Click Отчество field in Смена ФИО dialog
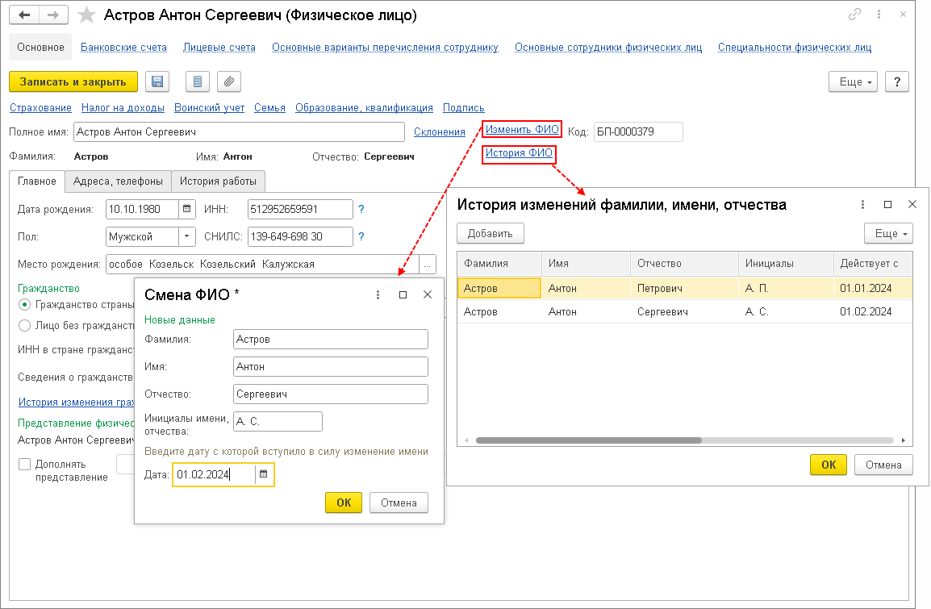931x609 pixels. point(331,394)
